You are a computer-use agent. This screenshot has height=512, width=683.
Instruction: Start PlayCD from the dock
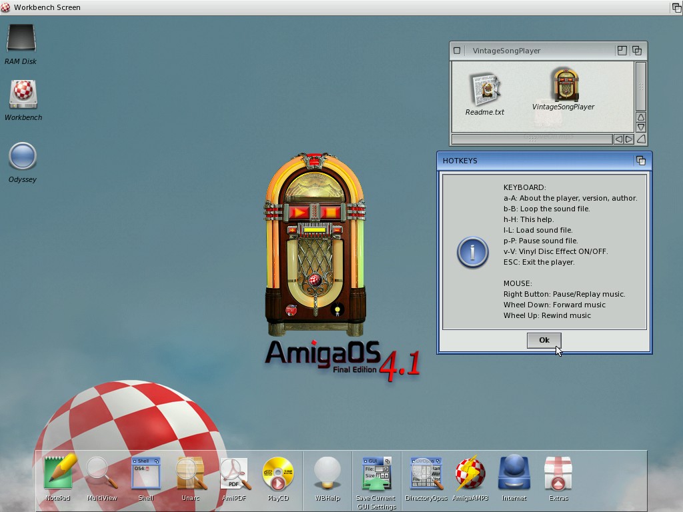278,473
